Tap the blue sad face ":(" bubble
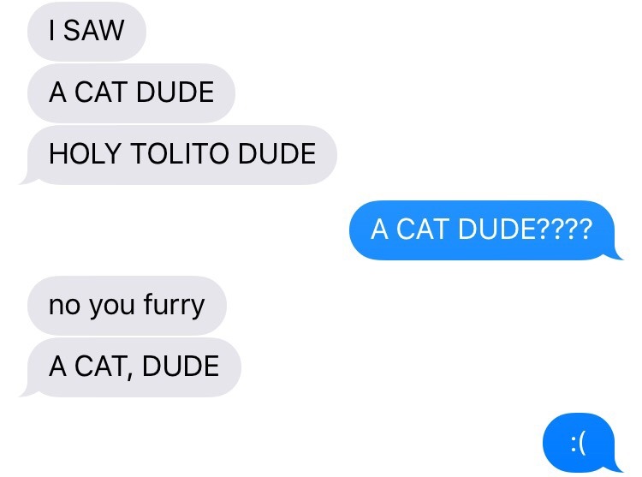Screen dimensions: 642x477 tap(581, 443)
